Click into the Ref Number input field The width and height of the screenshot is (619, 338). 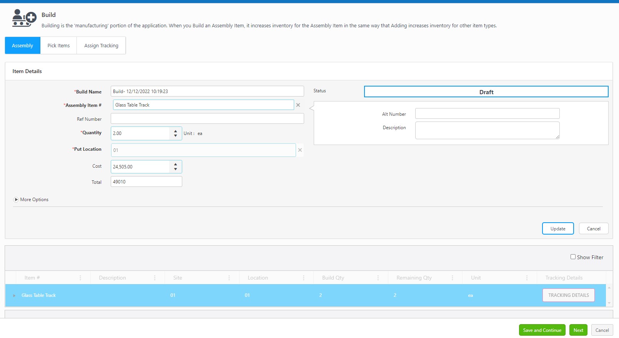[207, 118]
